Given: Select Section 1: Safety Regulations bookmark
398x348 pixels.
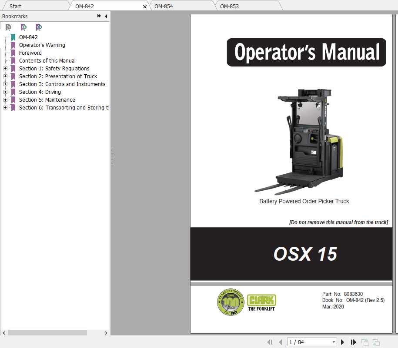Looking at the screenshot, I should (x=54, y=69).
